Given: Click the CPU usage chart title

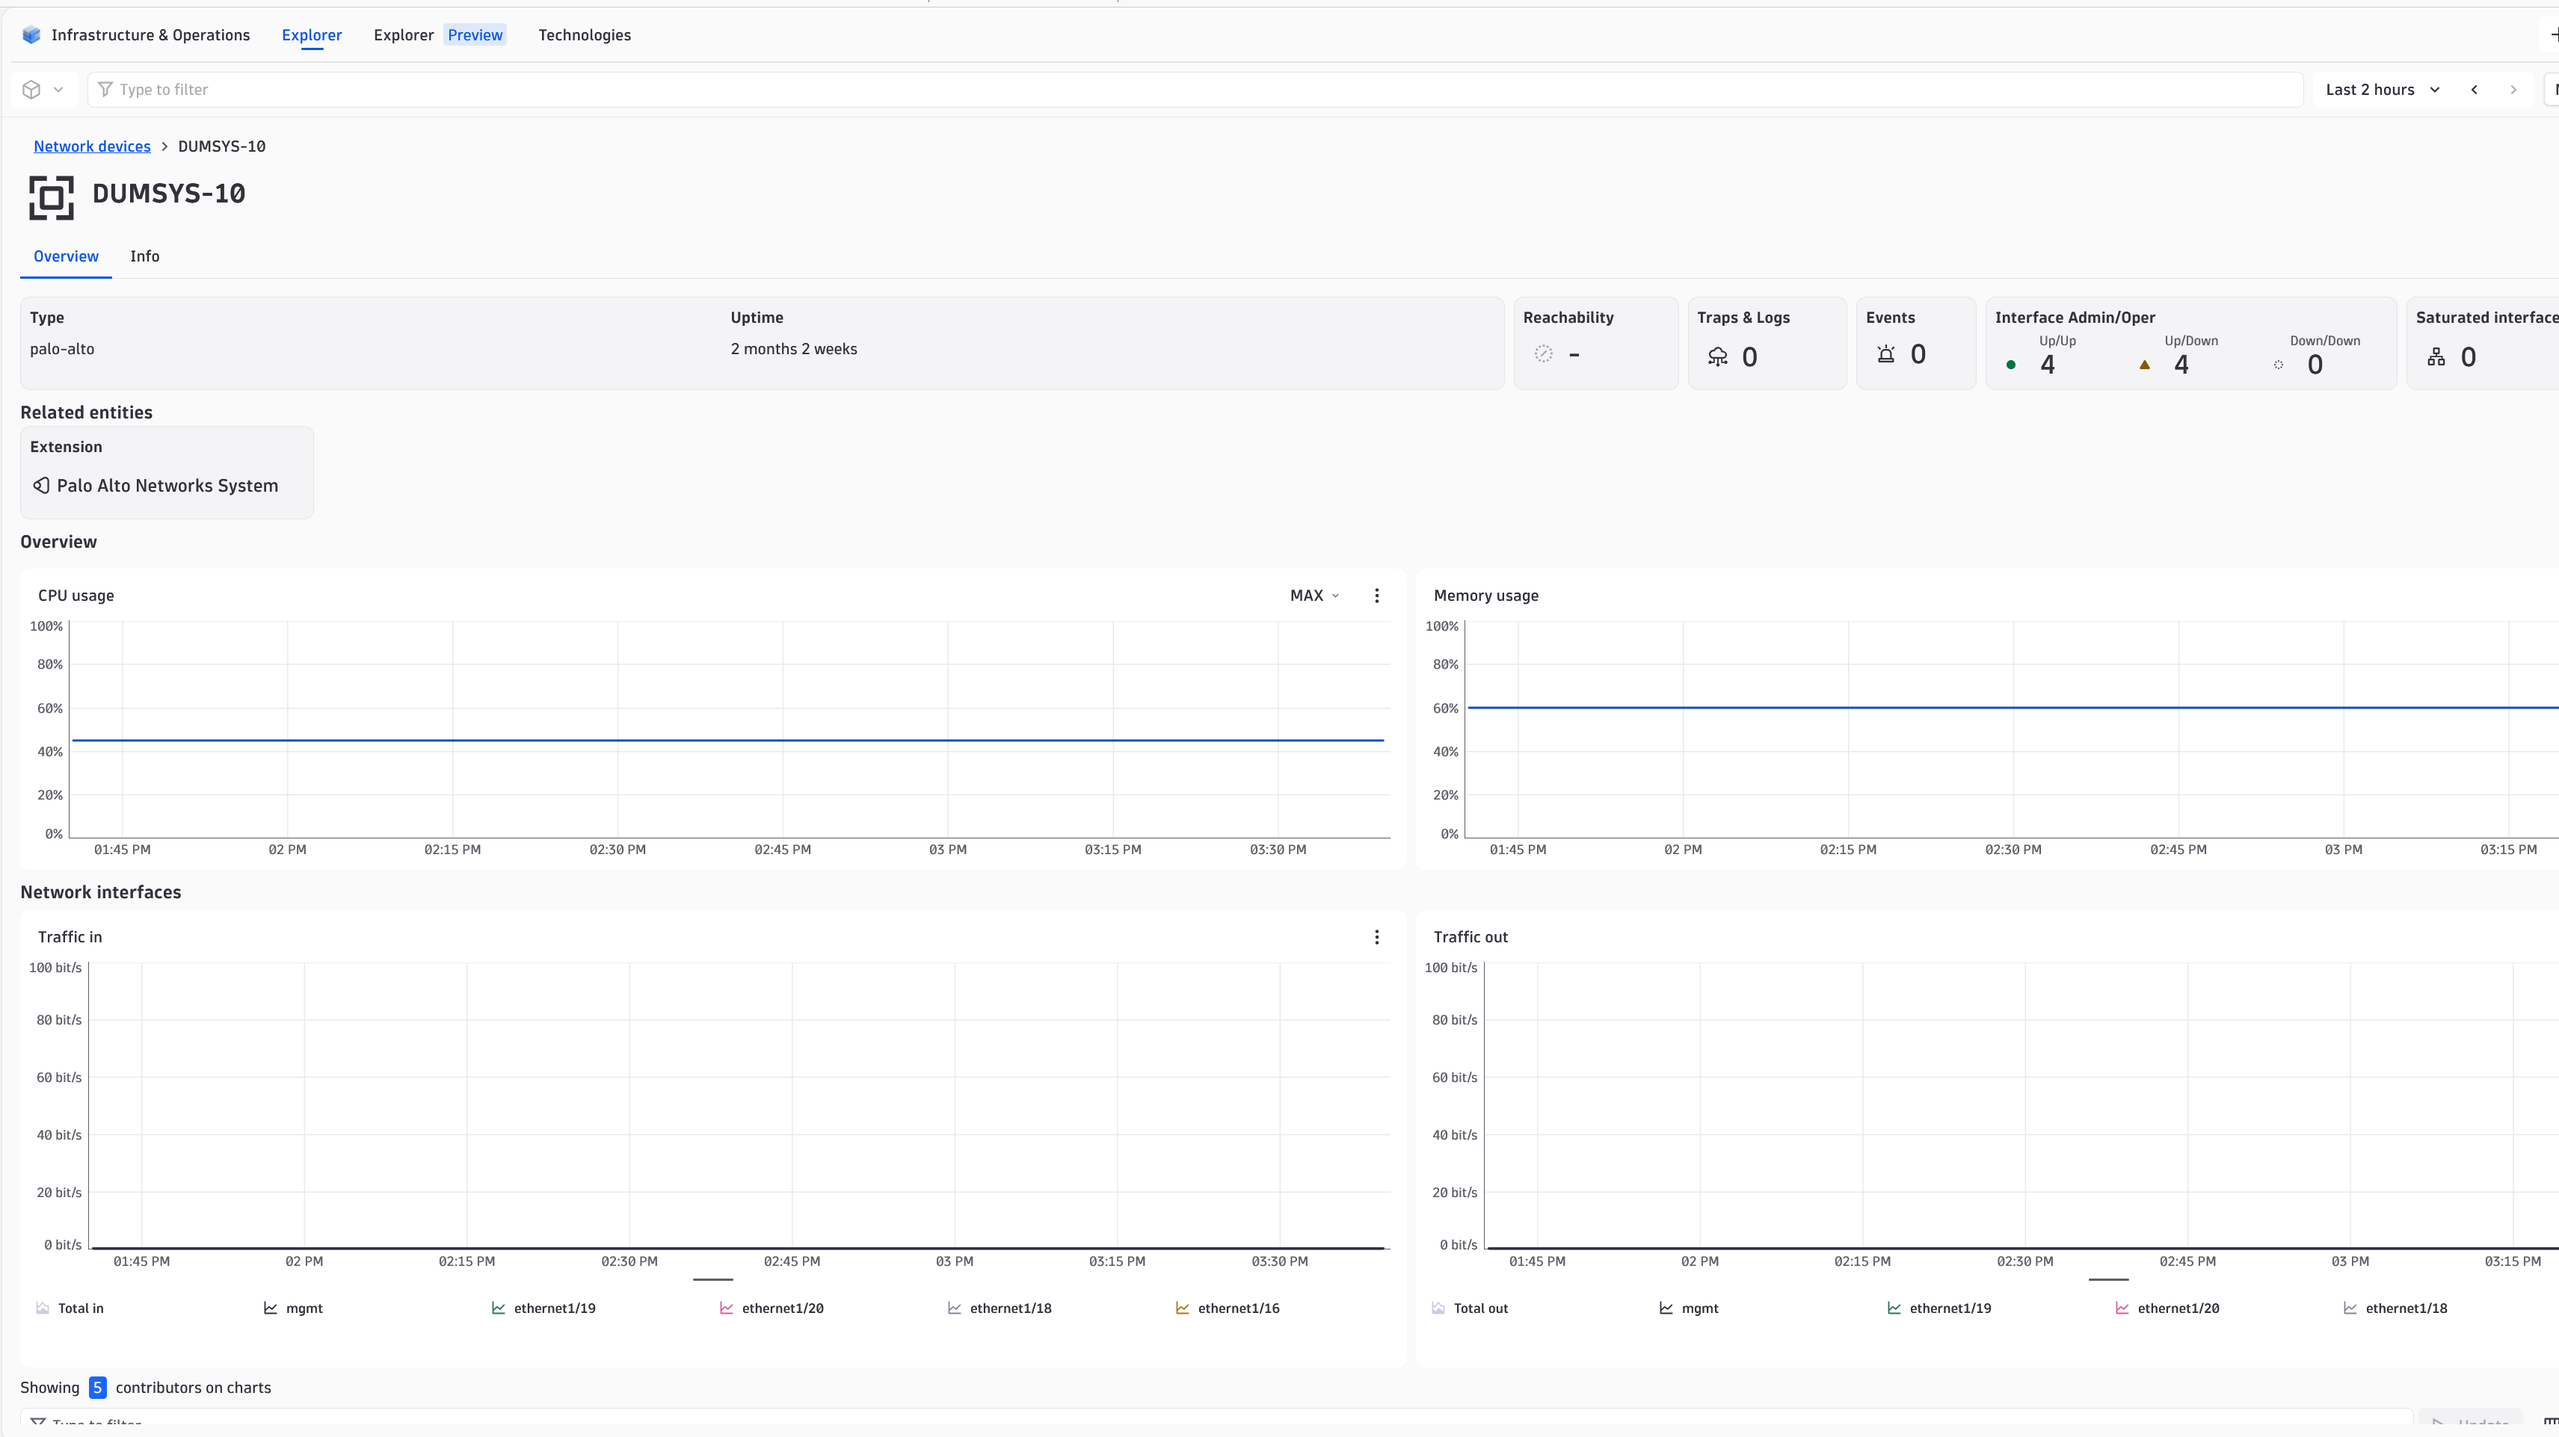Looking at the screenshot, I should [x=76, y=595].
